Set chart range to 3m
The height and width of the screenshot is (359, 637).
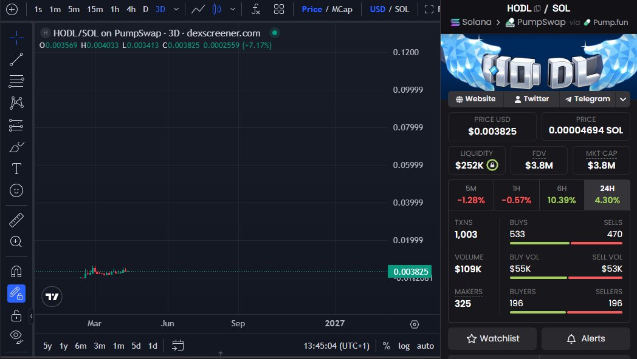click(100, 346)
